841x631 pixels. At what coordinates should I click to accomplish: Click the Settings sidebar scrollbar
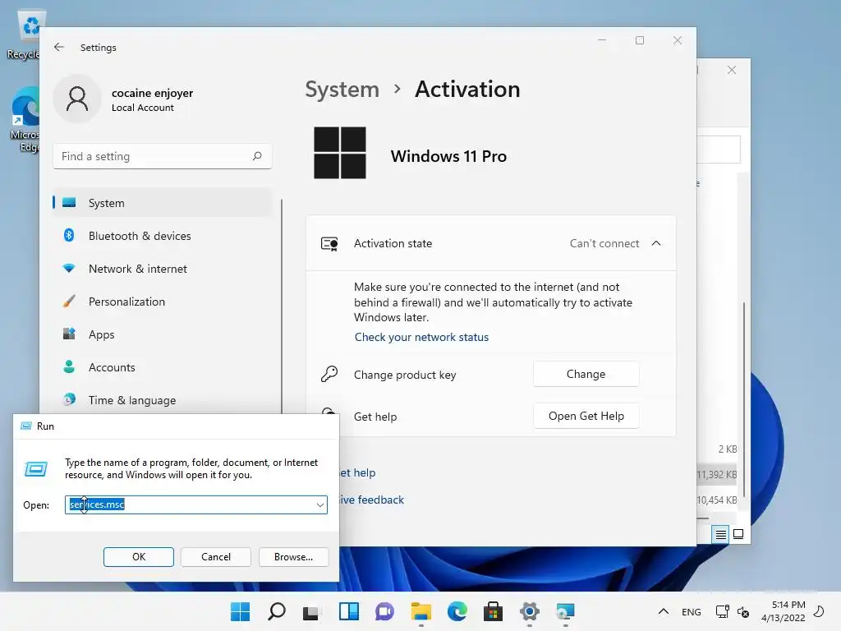coord(282,306)
